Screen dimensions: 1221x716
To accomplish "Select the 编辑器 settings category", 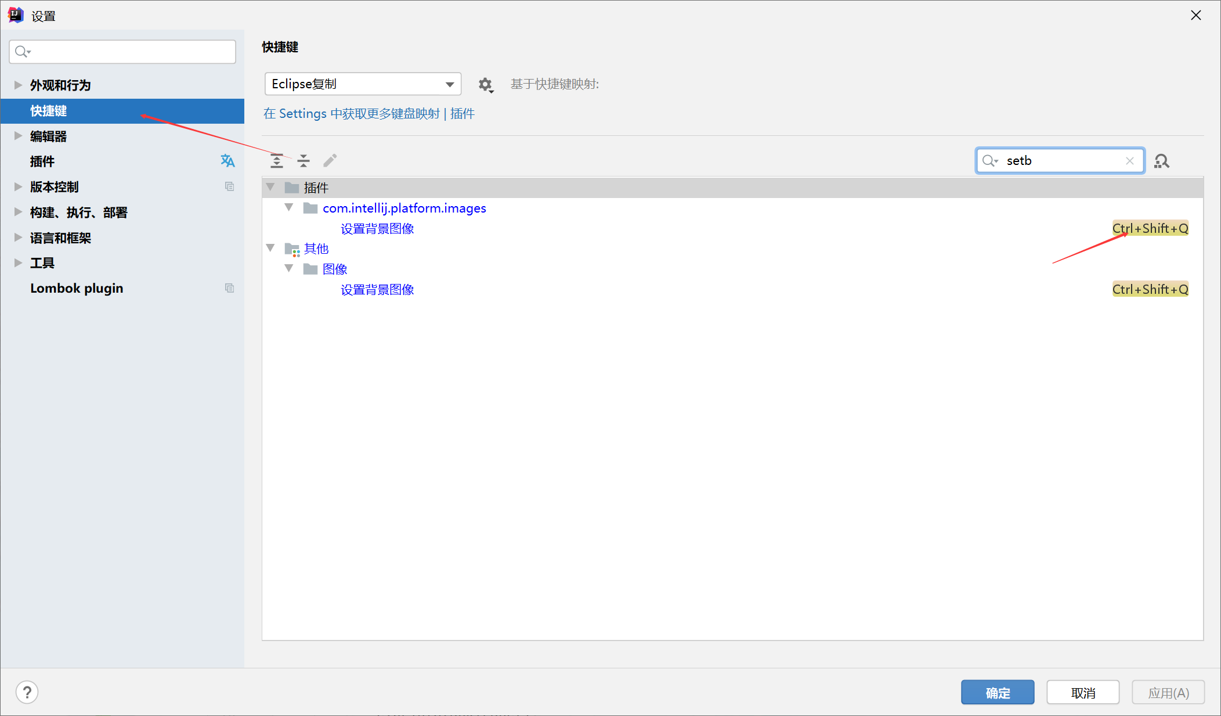I will click(x=49, y=136).
